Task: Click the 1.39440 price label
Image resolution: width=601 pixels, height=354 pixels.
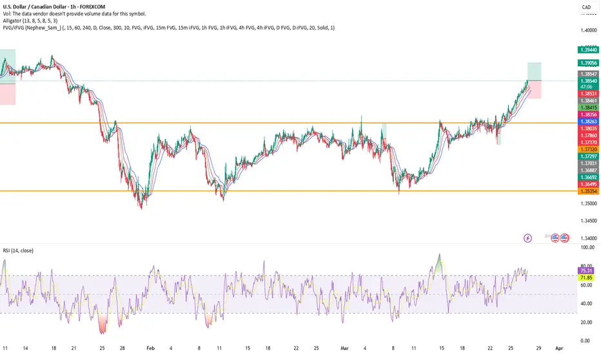Action: [588, 50]
